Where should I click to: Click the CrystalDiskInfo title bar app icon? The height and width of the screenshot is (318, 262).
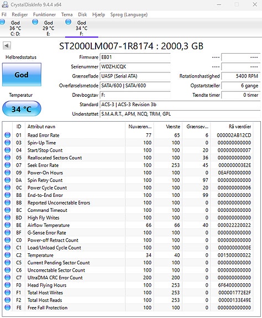click(4, 4)
